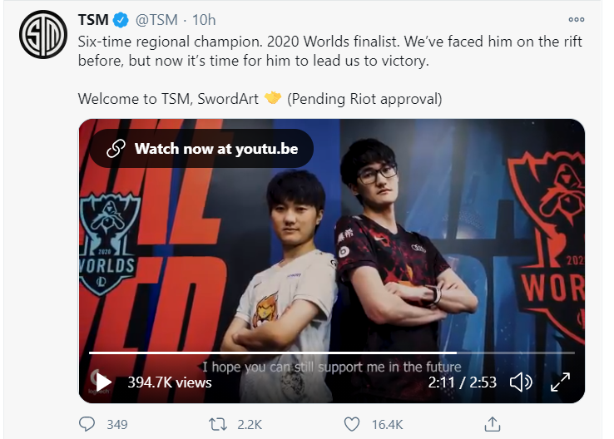Click the reply speech bubble icon
This screenshot has height=439, width=614.
(87, 424)
